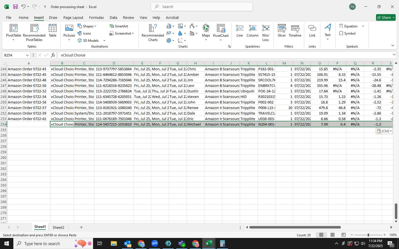This screenshot has width=399, height=249.
Task: Click the Insert Function fx button
Action: 53,55
